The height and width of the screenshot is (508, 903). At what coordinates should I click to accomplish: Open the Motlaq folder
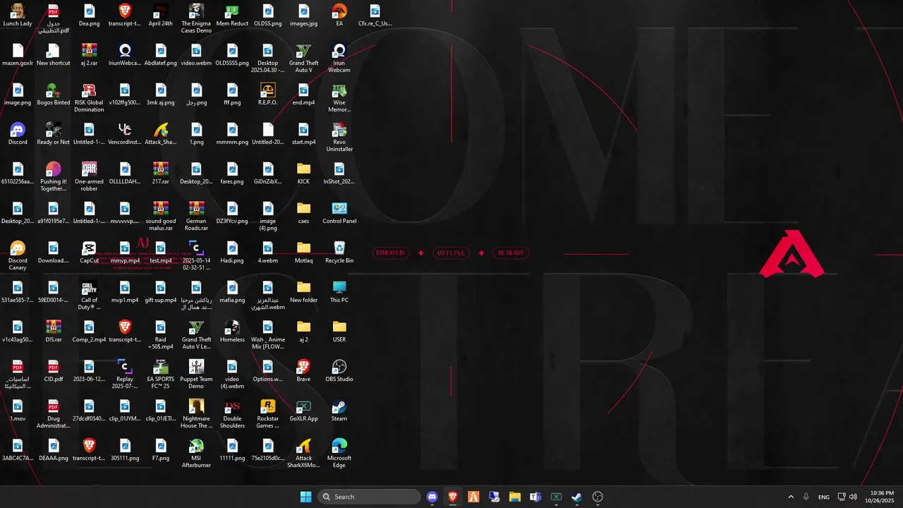click(303, 253)
